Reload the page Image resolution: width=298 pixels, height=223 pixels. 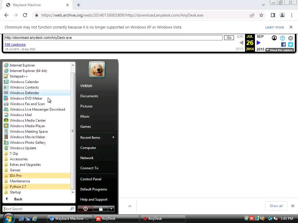pos(25,15)
